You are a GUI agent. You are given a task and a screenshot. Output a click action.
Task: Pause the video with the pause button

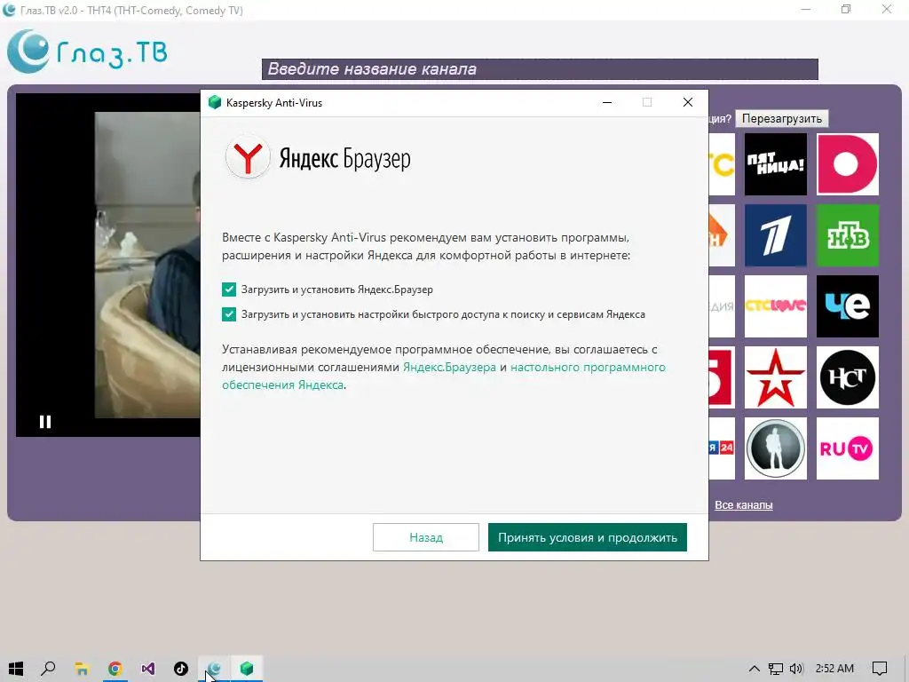click(45, 422)
